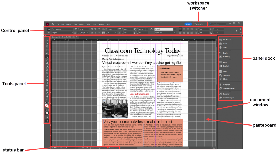Open the Layers panel

pos(225,47)
